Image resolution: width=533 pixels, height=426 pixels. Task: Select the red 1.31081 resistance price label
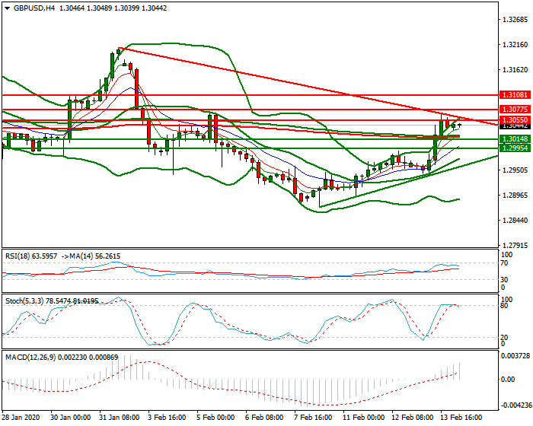(515, 95)
